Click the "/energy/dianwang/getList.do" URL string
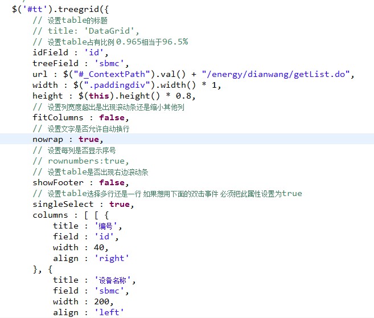Screen dimensions: 374x318 tap(276, 74)
